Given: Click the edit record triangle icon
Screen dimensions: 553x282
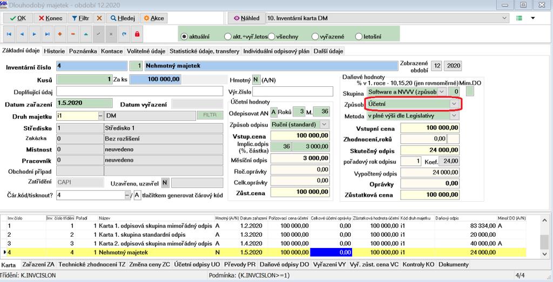Looking at the screenshot, I should pyautogui.click(x=86, y=34).
